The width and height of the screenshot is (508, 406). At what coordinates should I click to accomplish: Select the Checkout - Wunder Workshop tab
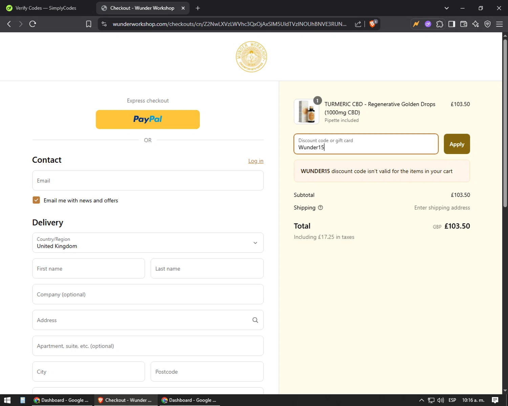tap(142, 8)
